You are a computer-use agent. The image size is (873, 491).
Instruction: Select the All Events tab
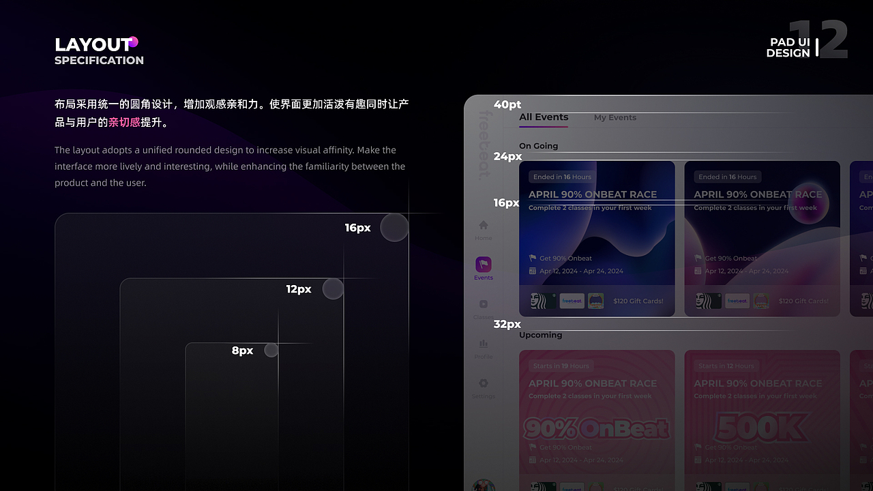click(x=543, y=117)
